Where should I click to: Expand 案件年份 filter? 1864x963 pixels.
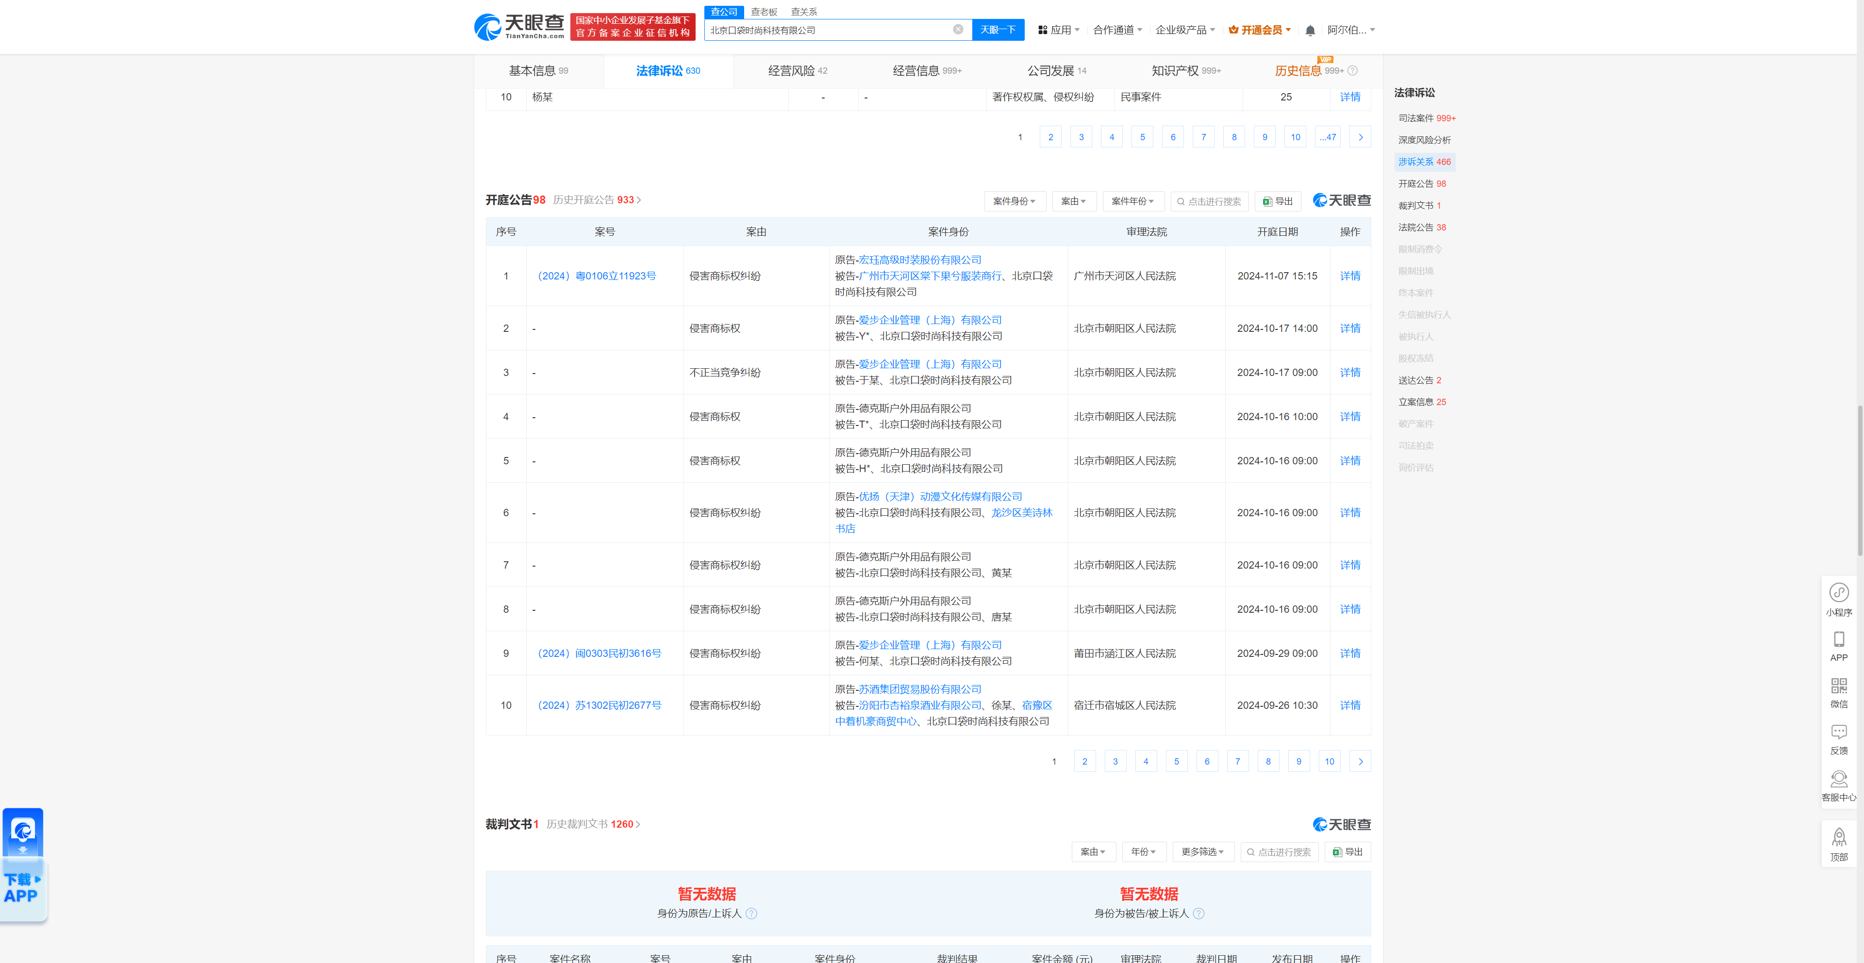tap(1133, 201)
